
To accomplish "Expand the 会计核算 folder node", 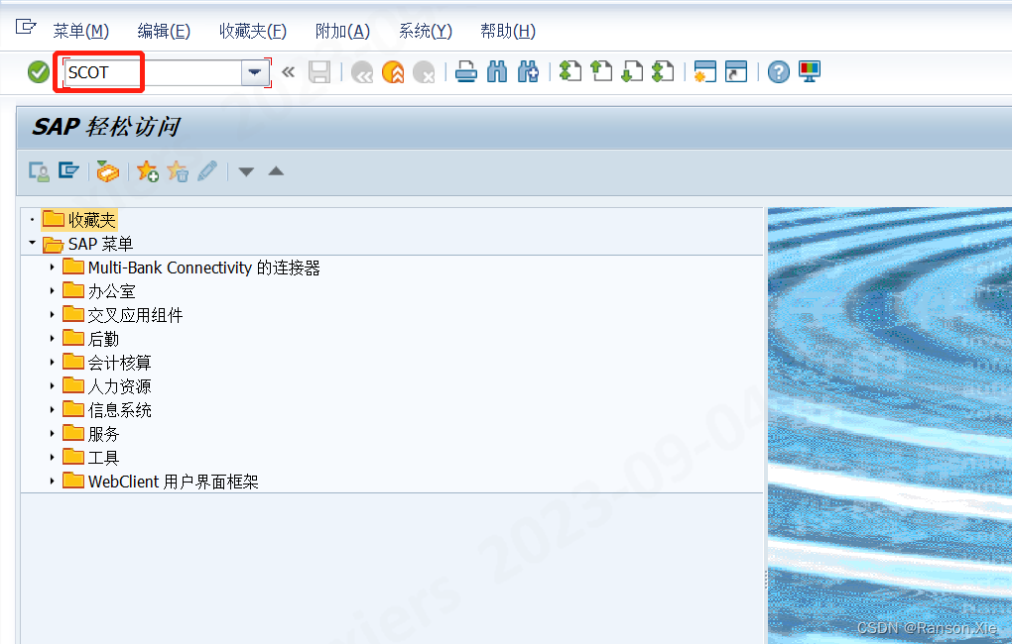I will (x=53, y=363).
